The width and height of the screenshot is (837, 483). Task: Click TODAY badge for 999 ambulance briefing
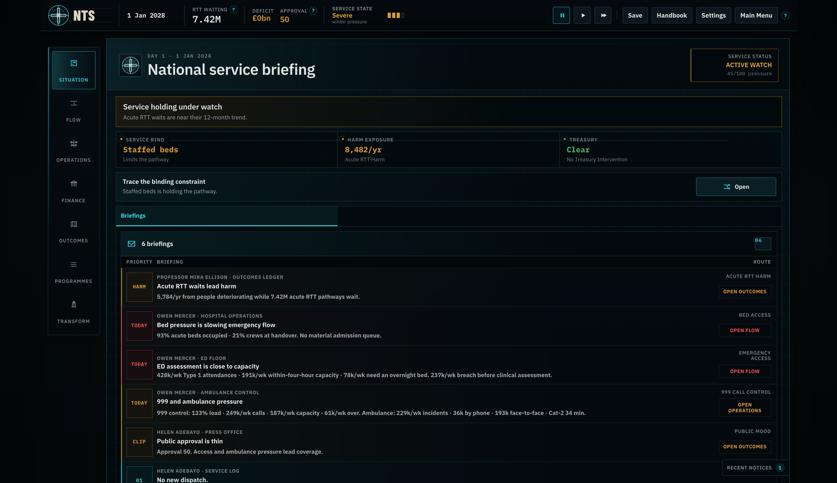(x=139, y=403)
